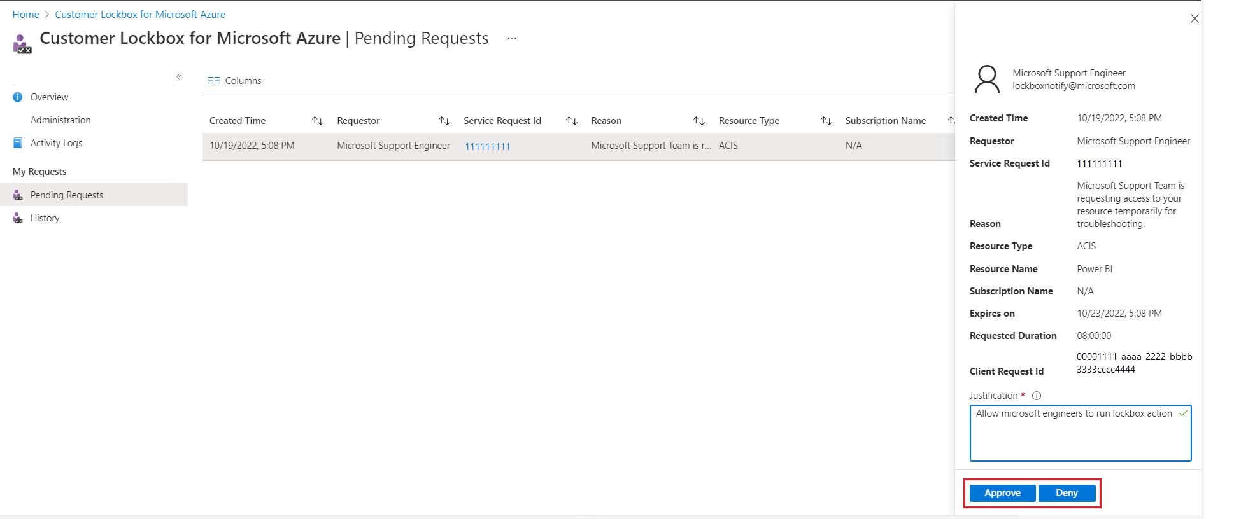The height and width of the screenshot is (519, 1255).
Task: Click the Pending Requests sidebar icon
Action: click(x=18, y=195)
